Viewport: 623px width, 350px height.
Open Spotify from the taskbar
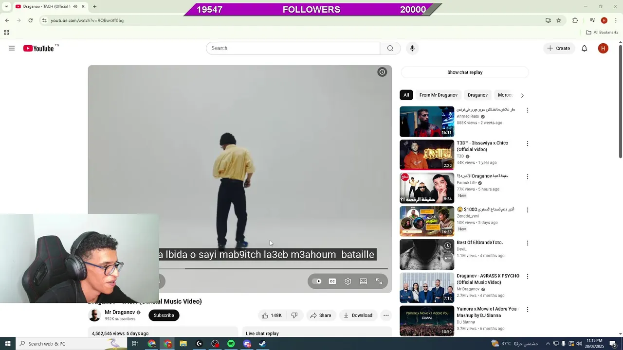231,344
